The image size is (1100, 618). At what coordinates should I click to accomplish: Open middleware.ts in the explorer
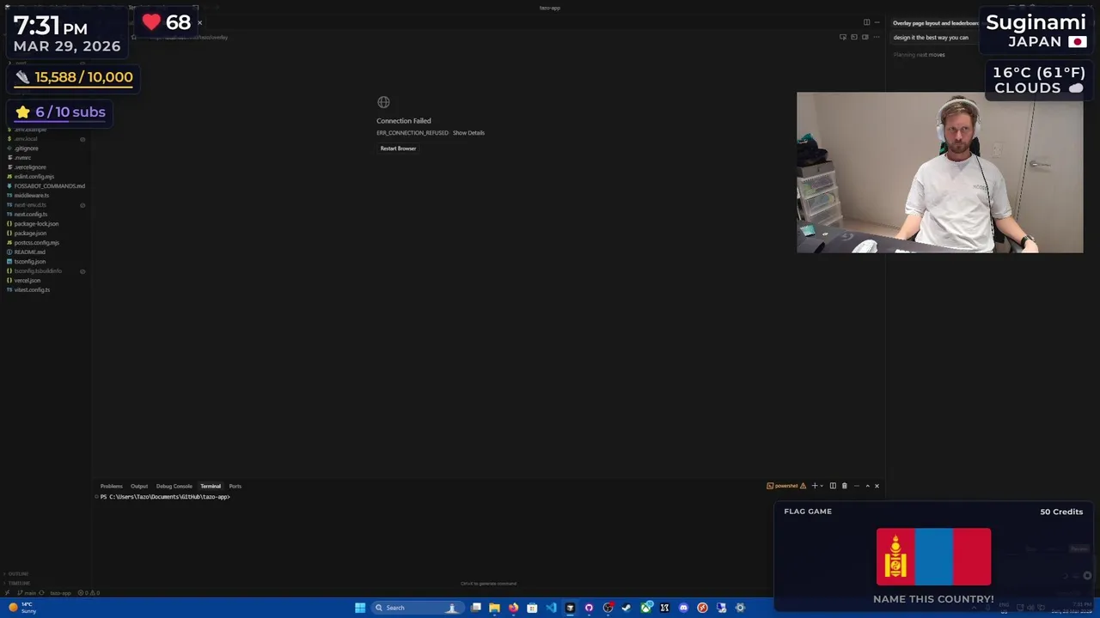[31, 196]
